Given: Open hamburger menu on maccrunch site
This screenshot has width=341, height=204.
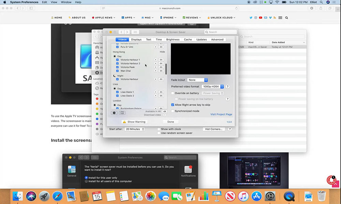Looking at the screenshot, I should [x=280, y=18].
